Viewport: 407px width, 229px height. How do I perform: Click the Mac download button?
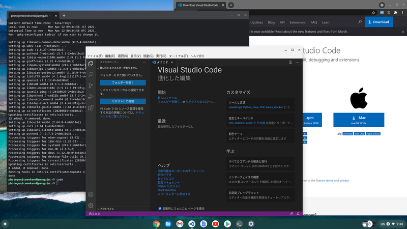[x=359, y=120]
